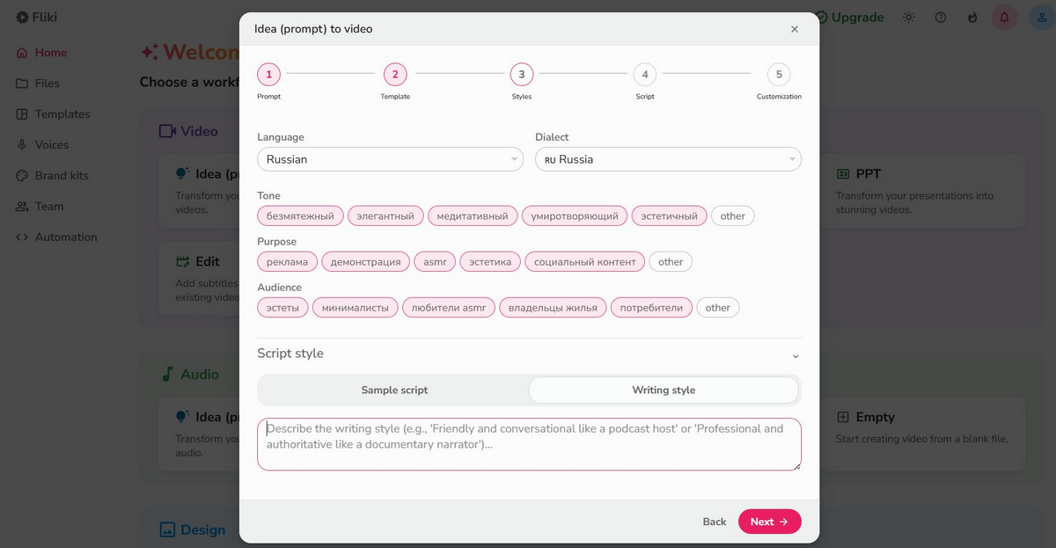Click the Home icon in sidebar

click(x=22, y=53)
